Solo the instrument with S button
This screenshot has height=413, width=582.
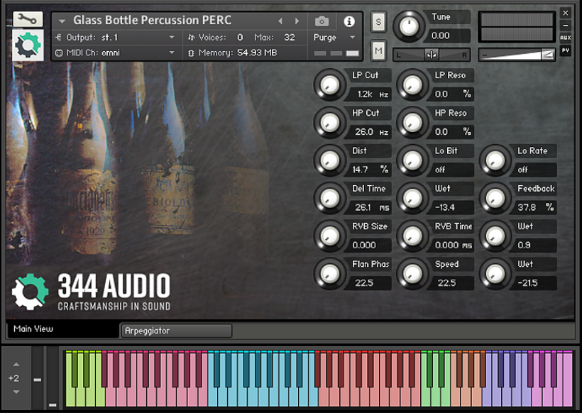click(x=378, y=22)
